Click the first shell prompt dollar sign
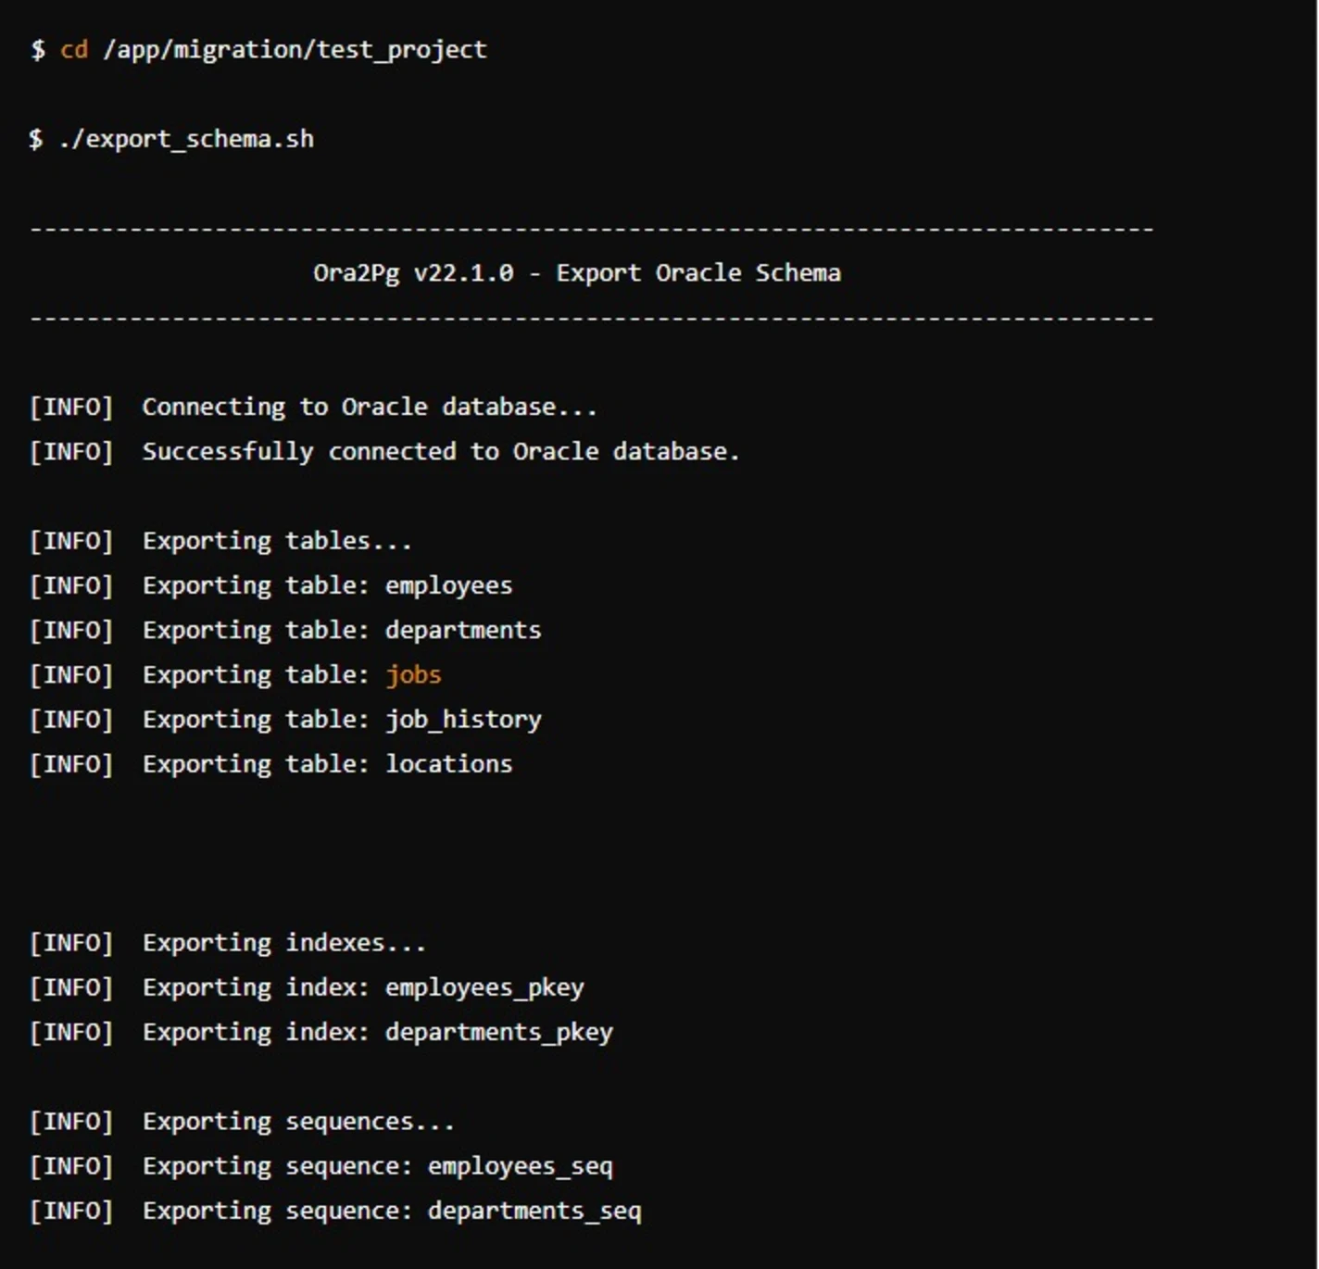This screenshot has height=1269, width=1319. click(x=37, y=49)
